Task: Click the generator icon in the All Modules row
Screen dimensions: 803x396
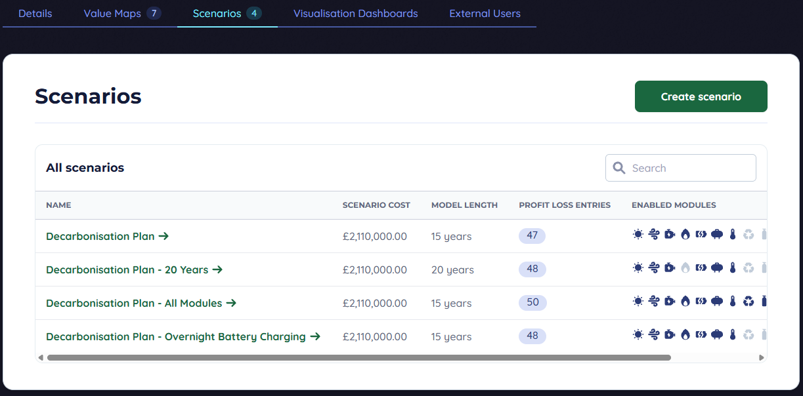Action: coord(670,302)
